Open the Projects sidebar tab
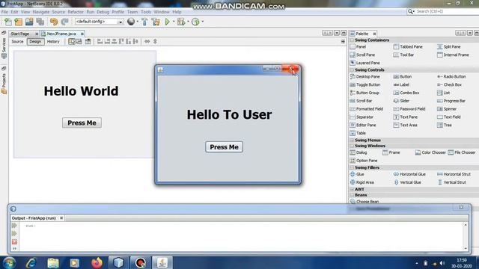Screen dimensions: 479x269 click(4, 81)
